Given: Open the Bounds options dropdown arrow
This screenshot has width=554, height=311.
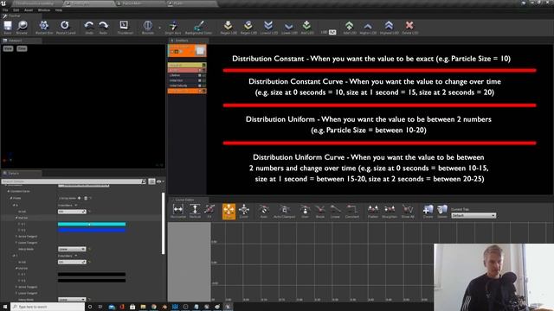Looking at the screenshot, I should point(159,27).
